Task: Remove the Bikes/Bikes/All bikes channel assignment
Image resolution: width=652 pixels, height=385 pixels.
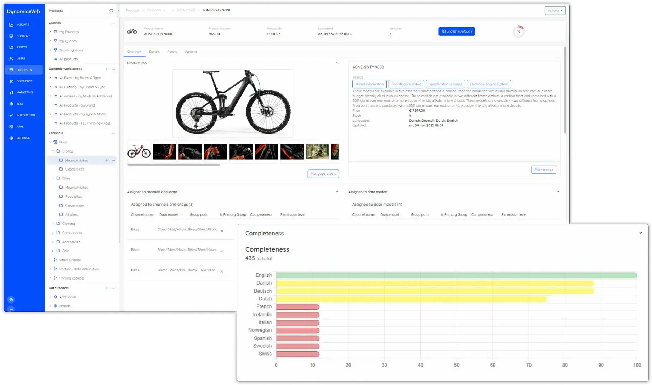Action: coord(222,231)
